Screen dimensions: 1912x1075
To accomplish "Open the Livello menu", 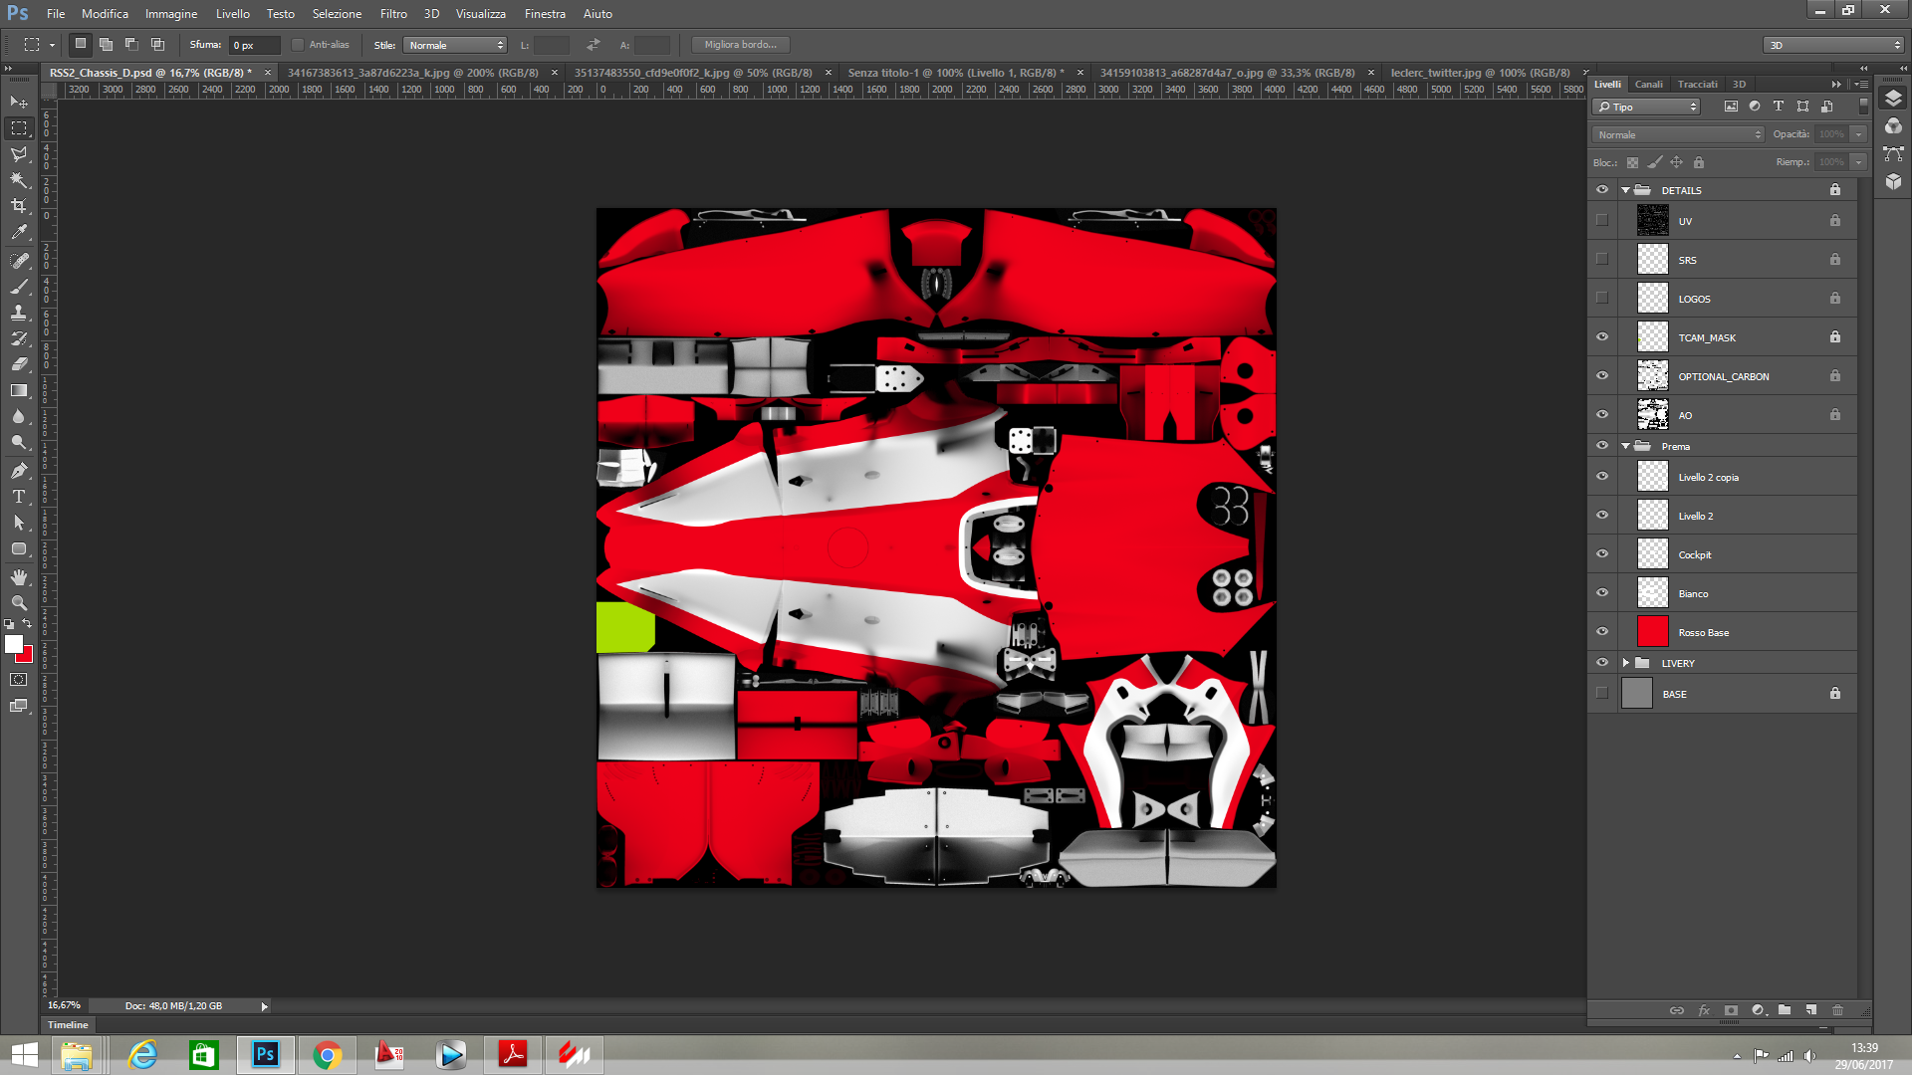I will (x=233, y=14).
